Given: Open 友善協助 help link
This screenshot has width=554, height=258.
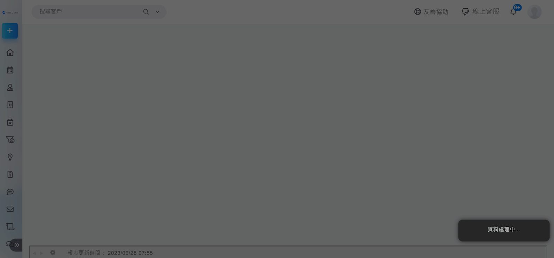Looking at the screenshot, I should pos(431,12).
